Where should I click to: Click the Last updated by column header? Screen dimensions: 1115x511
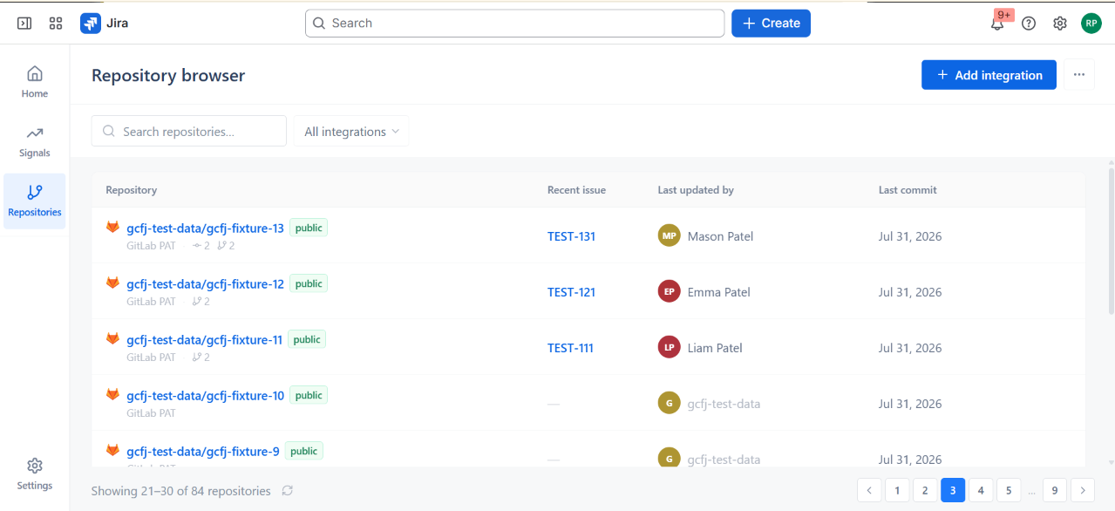pyautogui.click(x=696, y=190)
